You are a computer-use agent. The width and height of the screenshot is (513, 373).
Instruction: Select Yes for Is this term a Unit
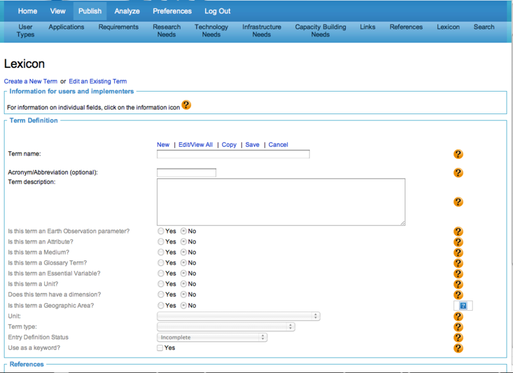[x=161, y=284]
